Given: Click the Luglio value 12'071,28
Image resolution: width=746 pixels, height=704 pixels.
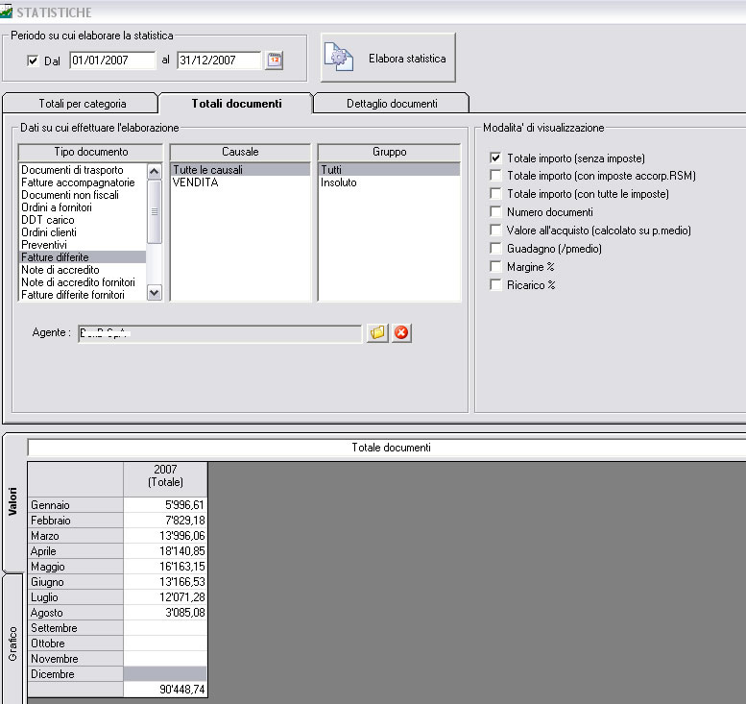Looking at the screenshot, I should tap(165, 596).
